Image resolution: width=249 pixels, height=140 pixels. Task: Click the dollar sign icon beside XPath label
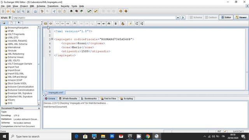[10, 17]
